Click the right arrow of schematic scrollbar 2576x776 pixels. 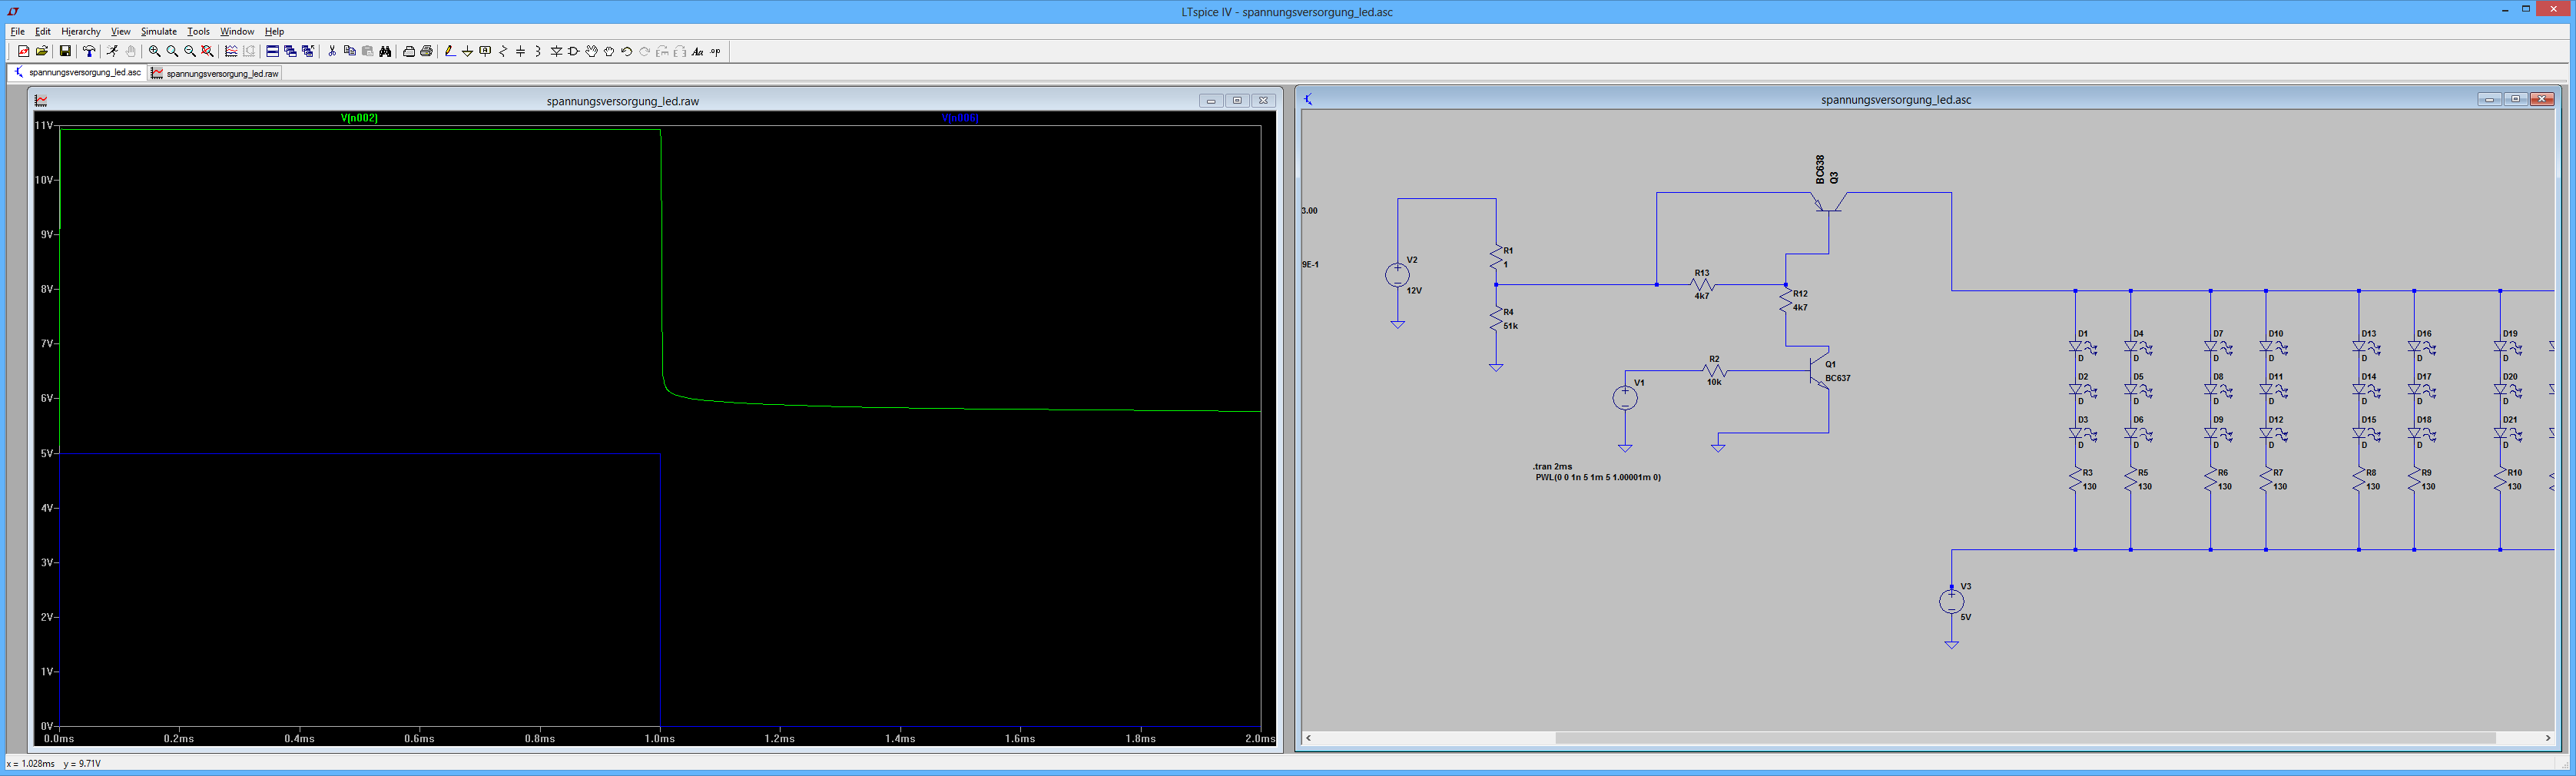[2547, 738]
